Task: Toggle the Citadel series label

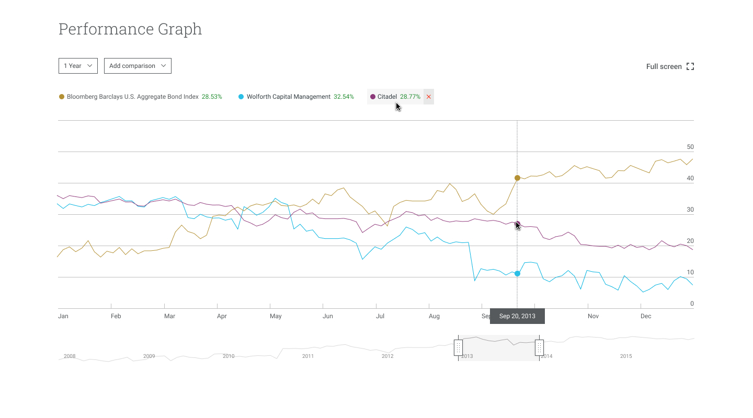Action: click(x=387, y=97)
